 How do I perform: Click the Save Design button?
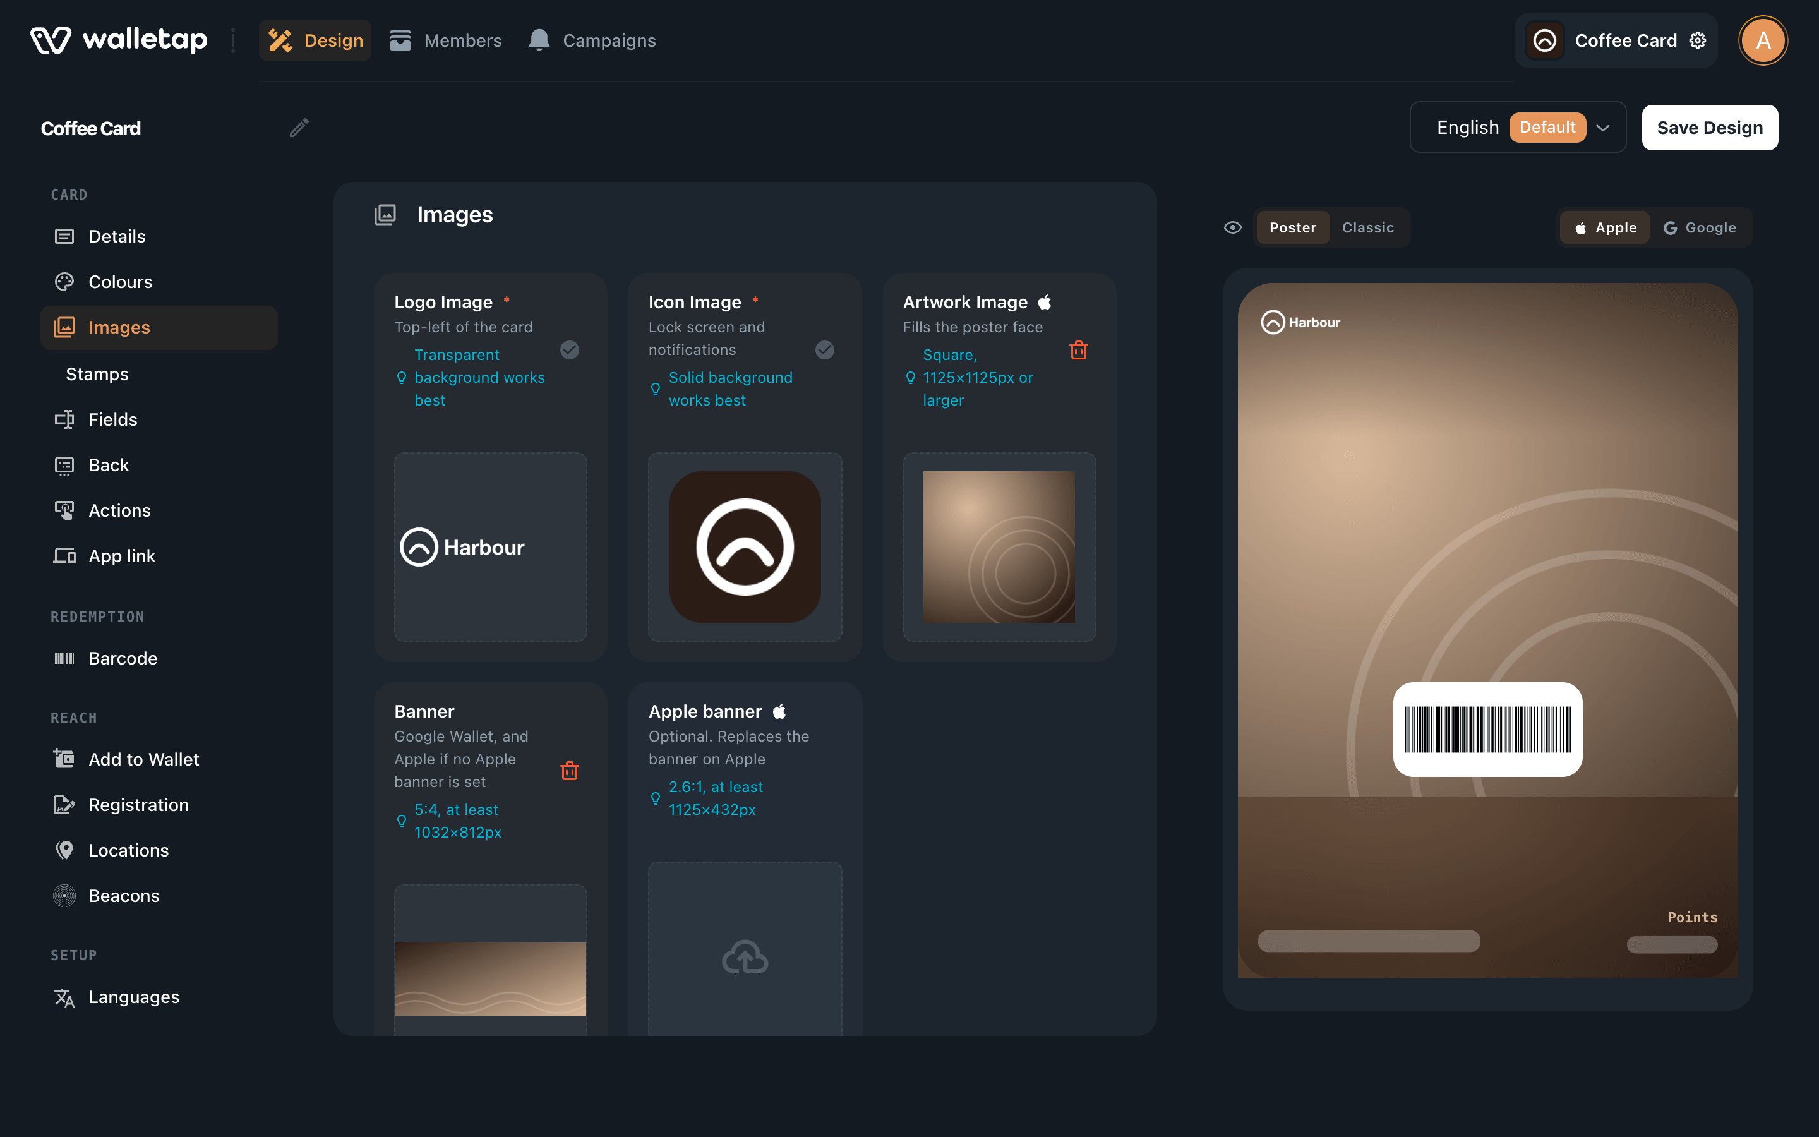[1710, 127]
